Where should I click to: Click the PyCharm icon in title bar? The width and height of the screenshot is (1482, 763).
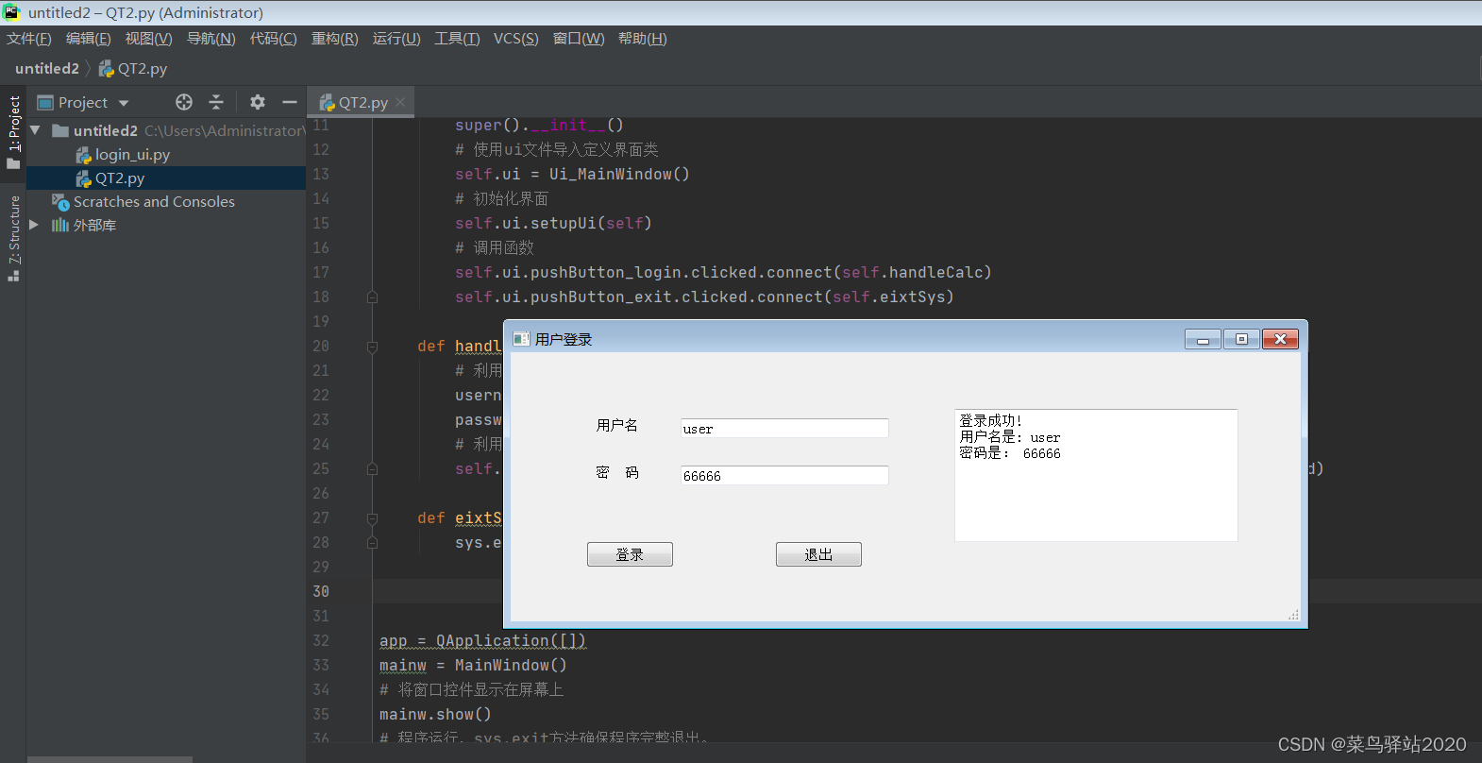pyautogui.click(x=11, y=12)
